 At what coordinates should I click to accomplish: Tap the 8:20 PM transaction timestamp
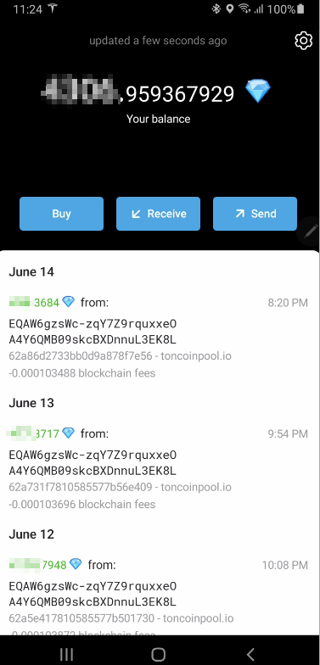click(288, 303)
